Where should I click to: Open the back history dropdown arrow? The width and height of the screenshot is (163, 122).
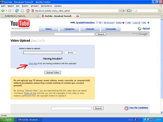click(6, 11)
